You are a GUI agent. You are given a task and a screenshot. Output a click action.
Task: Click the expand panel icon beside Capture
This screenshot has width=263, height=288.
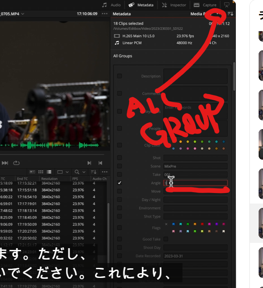pyautogui.click(x=227, y=5)
